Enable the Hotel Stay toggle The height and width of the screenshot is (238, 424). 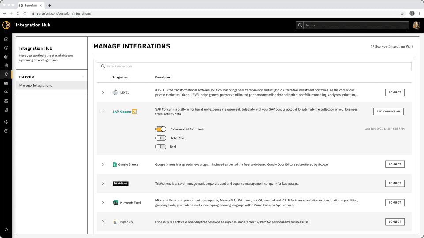pos(161,138)
